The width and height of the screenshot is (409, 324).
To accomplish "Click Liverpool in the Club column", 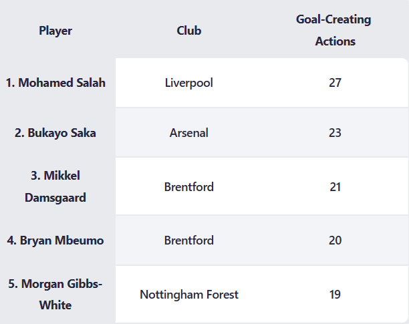I will click(x=189, y=83).
